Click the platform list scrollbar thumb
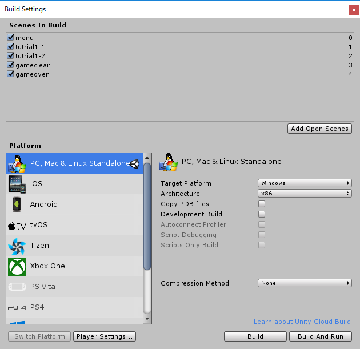The width and height of the screenshot is (360, 349). [x=147, y=216]
